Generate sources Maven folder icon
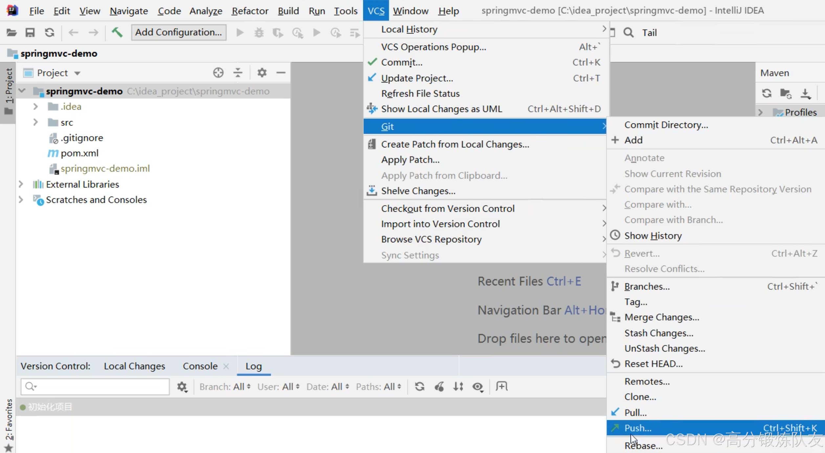Image resolution: width=825 pixels, height=453 pixels. point(786,94)
